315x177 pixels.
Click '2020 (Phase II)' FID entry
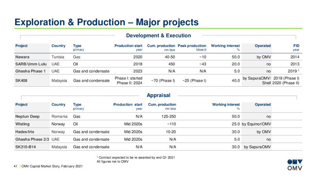286,83
